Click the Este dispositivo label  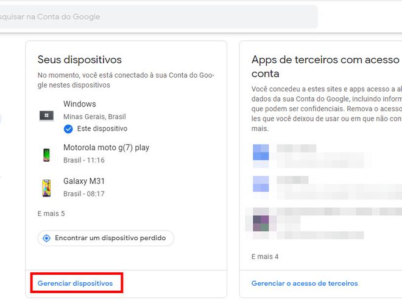102,129
